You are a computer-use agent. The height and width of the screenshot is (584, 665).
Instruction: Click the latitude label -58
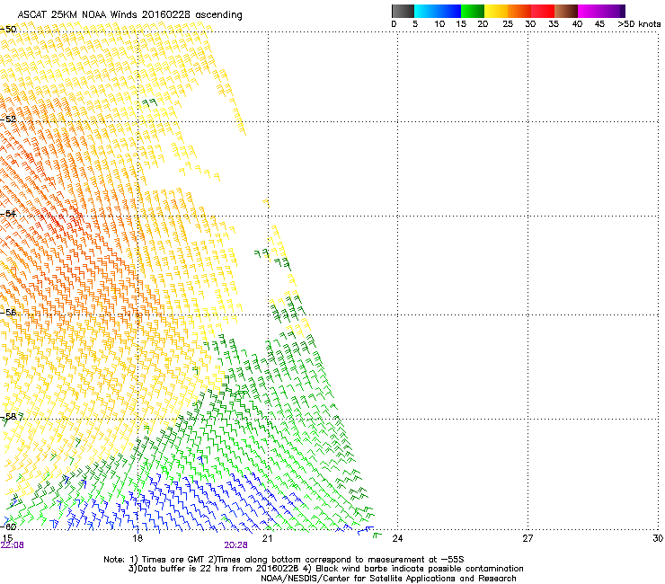(x=8, y=417)
